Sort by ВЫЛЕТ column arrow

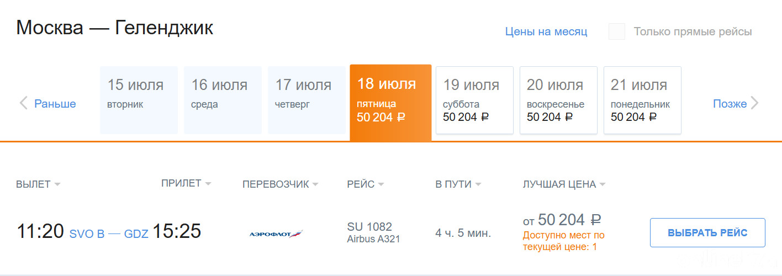tap(57, 185)
